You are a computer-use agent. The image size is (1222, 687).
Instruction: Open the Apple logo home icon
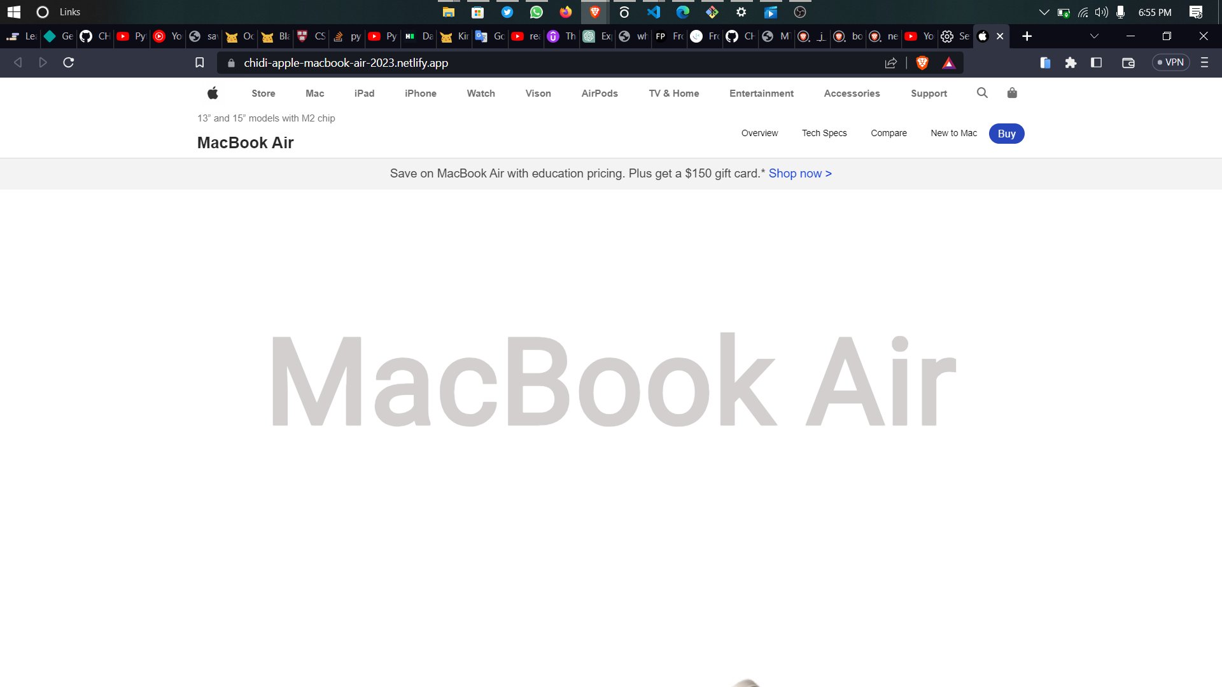pyautogui.click(x=213, y=93)
